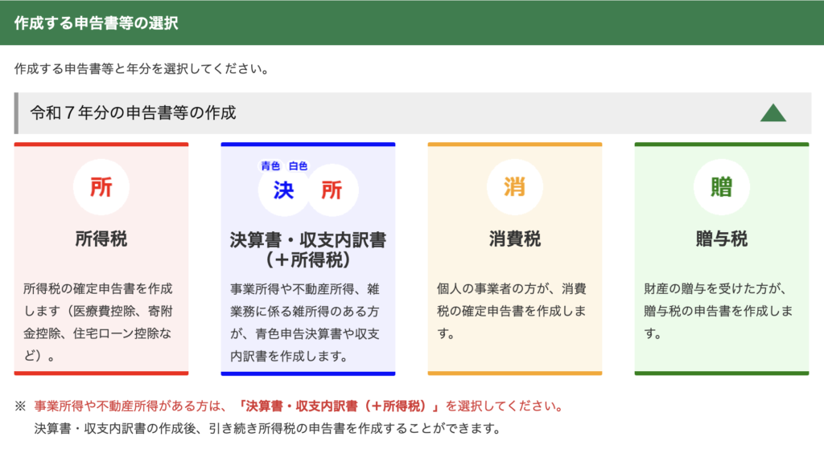Click the blue bar atop the 決算書 card
The width and height of the screenshot is (824, 453).
[307, 145]
